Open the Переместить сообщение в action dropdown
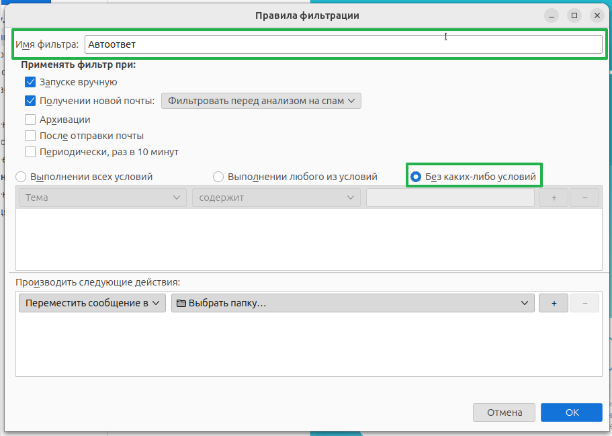612x436 pixels. (93, 303)
